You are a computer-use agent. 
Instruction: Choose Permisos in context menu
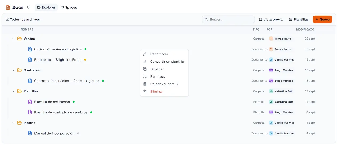pos(164,76)
